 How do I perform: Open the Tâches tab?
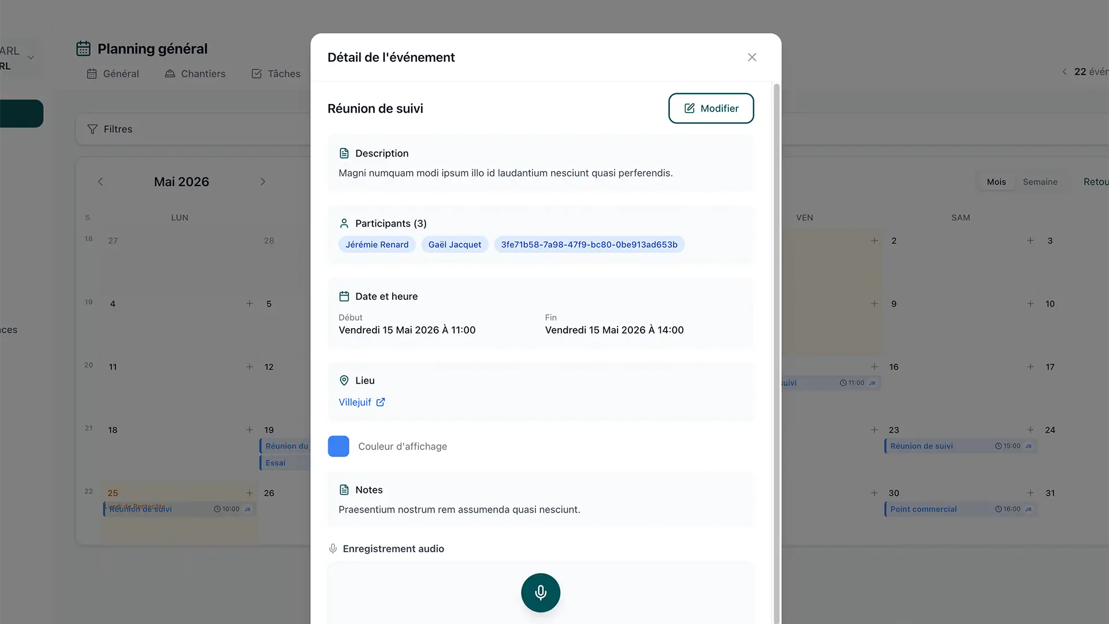click(276, 73)
